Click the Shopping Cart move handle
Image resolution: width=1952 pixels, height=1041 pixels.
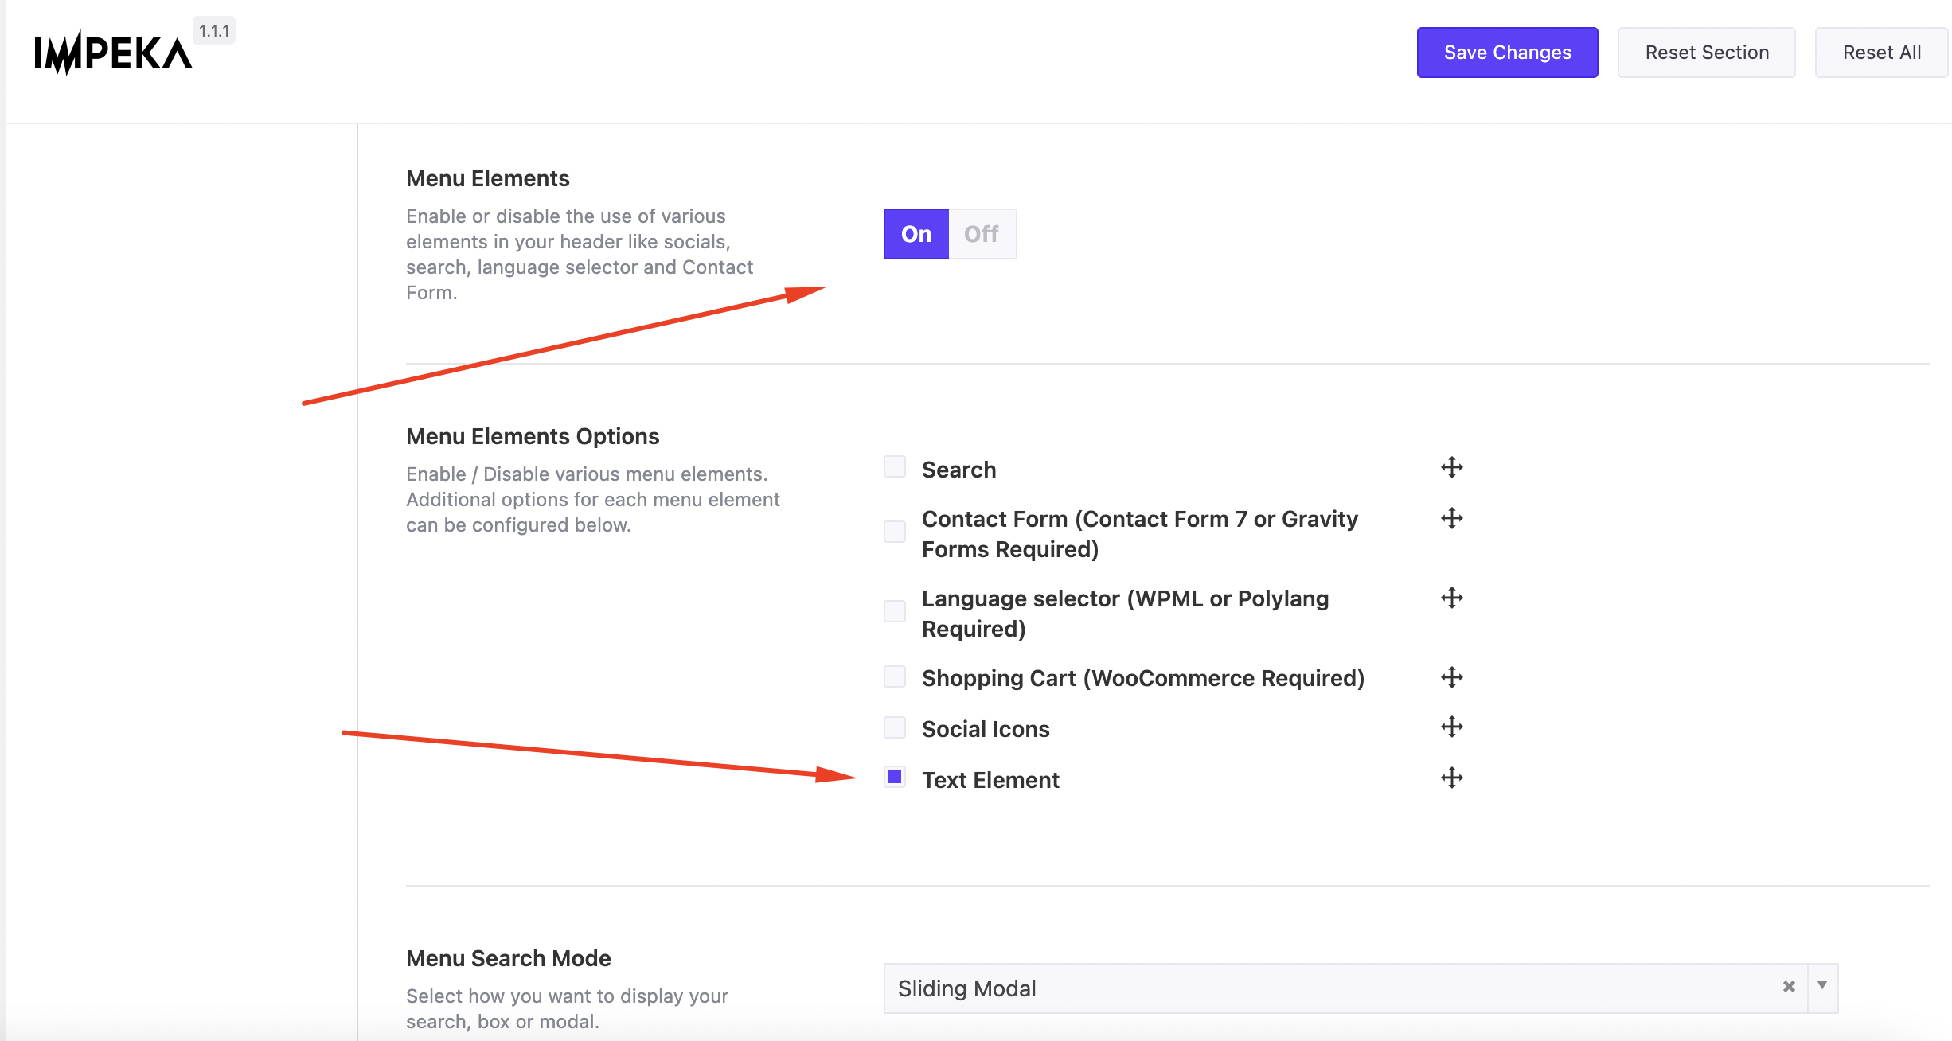click(1452, 677)
